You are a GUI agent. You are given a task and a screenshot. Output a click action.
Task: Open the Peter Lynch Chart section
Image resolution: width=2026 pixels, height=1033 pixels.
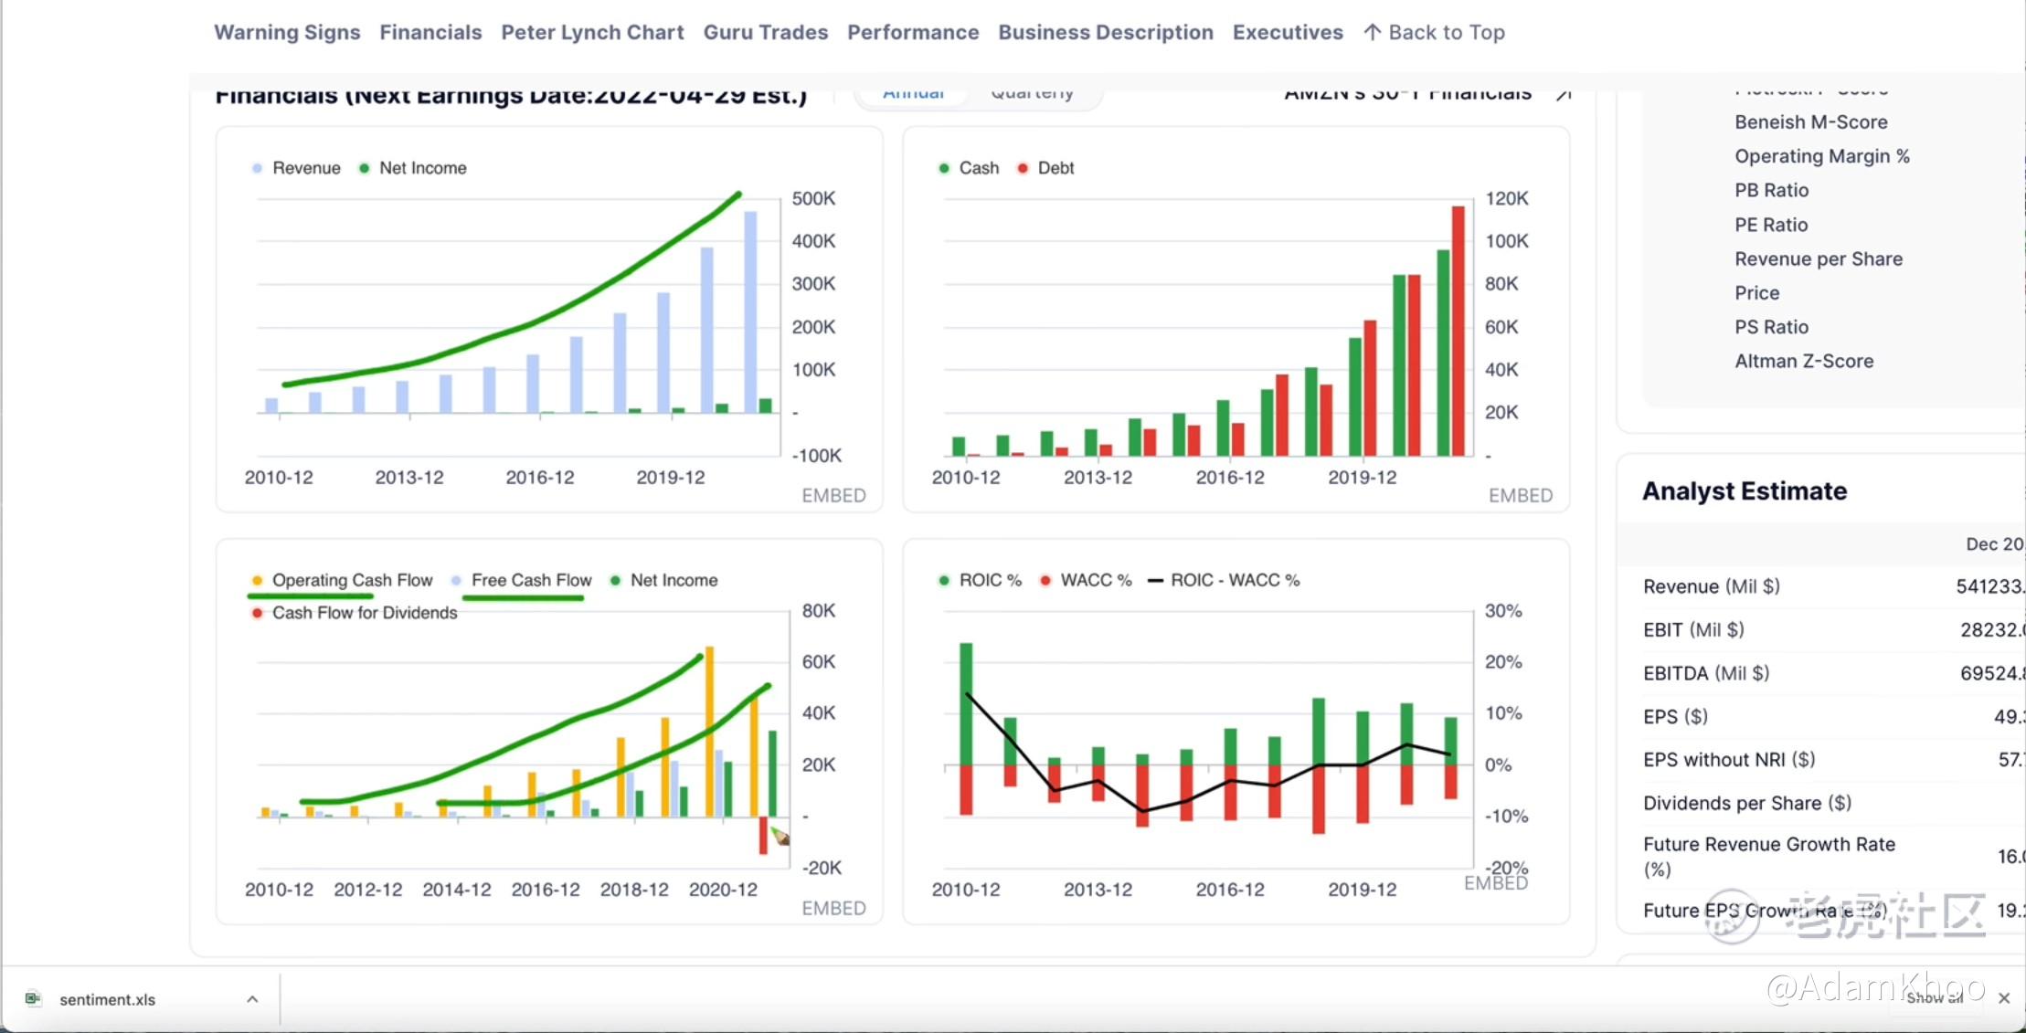pos(592,33)
